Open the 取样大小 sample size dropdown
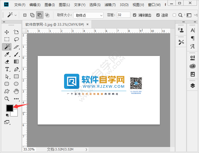Image resolution: width=199 pixels, height=153 pixels. tap(88, 15)
